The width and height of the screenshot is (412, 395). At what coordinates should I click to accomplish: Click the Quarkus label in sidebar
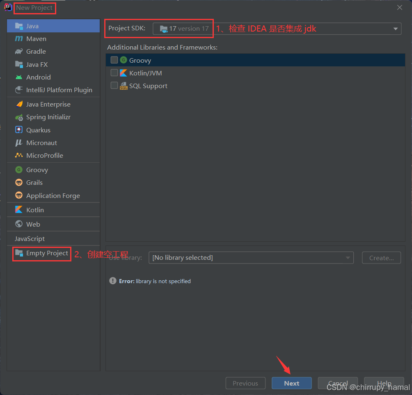point(38,130)
